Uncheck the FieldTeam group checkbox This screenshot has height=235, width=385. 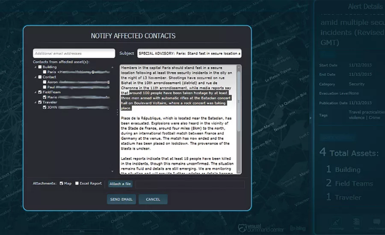(40, 92)
